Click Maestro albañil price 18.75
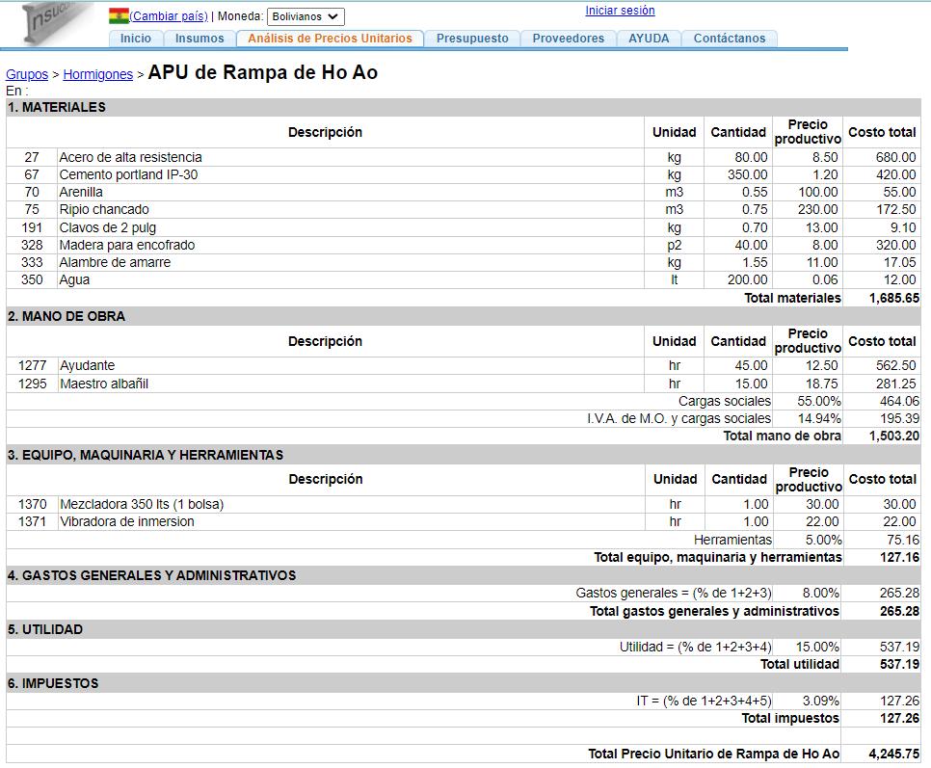This screenshot has width=931, height=768. click(822, 384)
